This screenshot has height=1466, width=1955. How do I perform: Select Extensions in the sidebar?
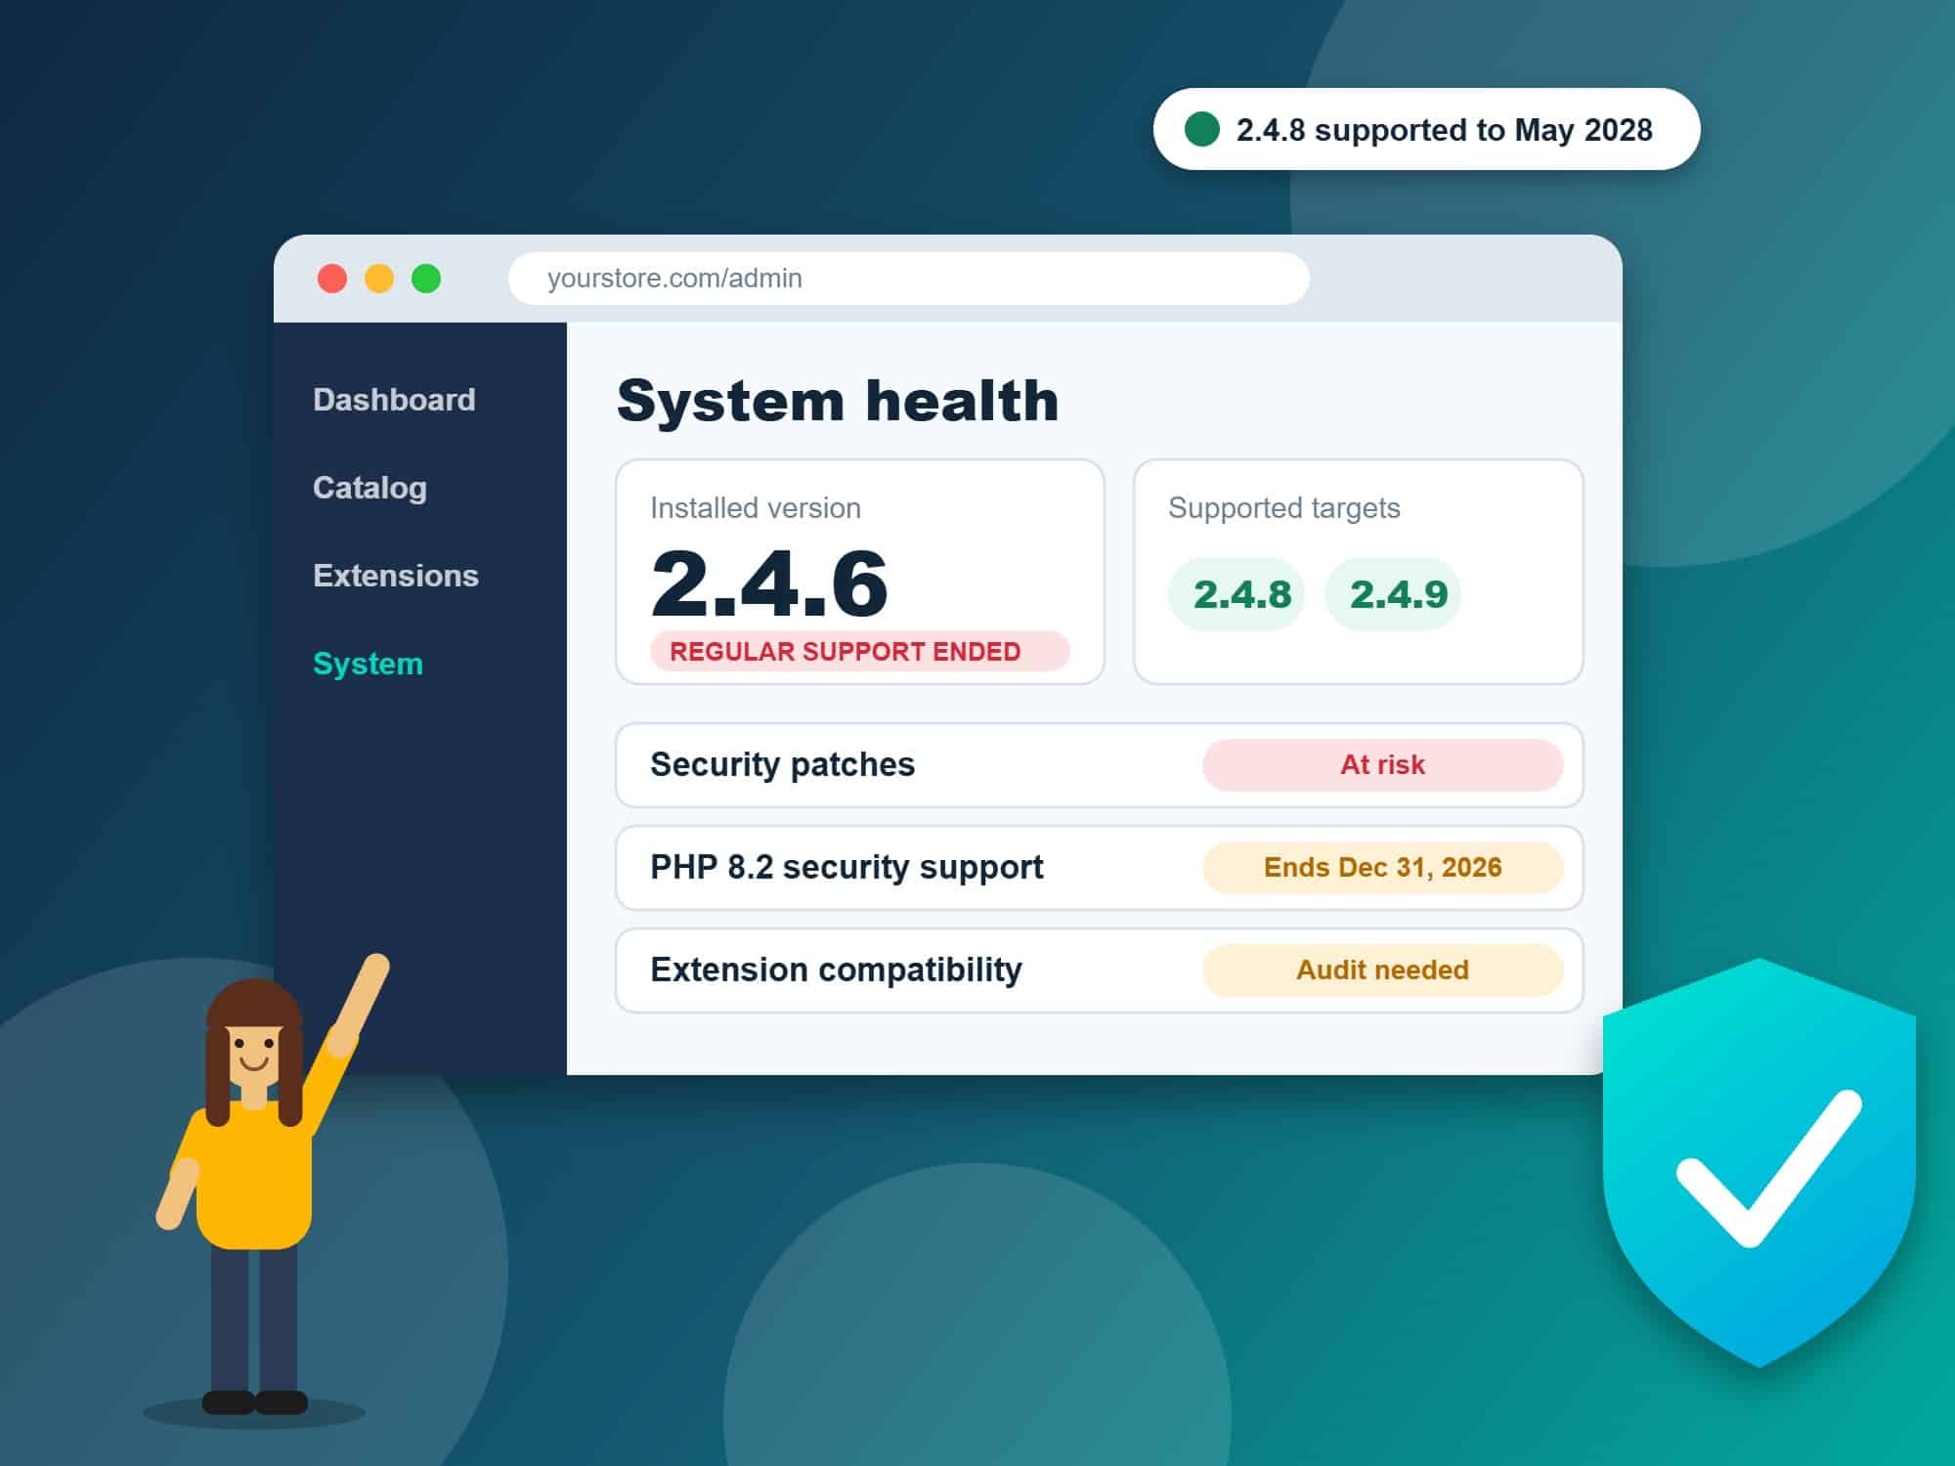[396, 576]
